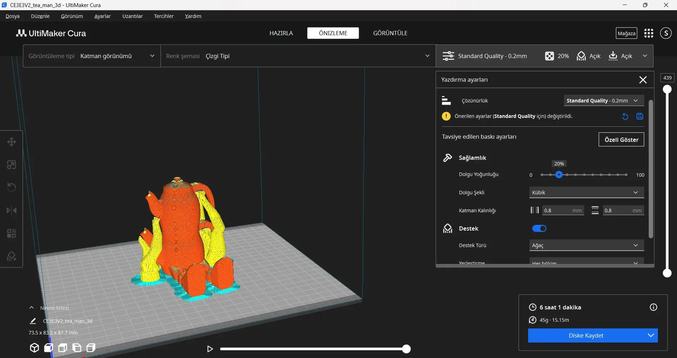677x358 pixels.
Task: Switch to left side view camera icon
Action: click(x=77, y=348)
